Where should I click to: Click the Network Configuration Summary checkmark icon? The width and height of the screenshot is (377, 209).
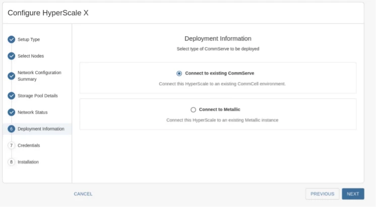click(x=11, y=76)
